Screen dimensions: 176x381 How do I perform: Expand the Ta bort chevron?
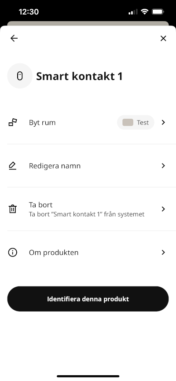(163, 209)
